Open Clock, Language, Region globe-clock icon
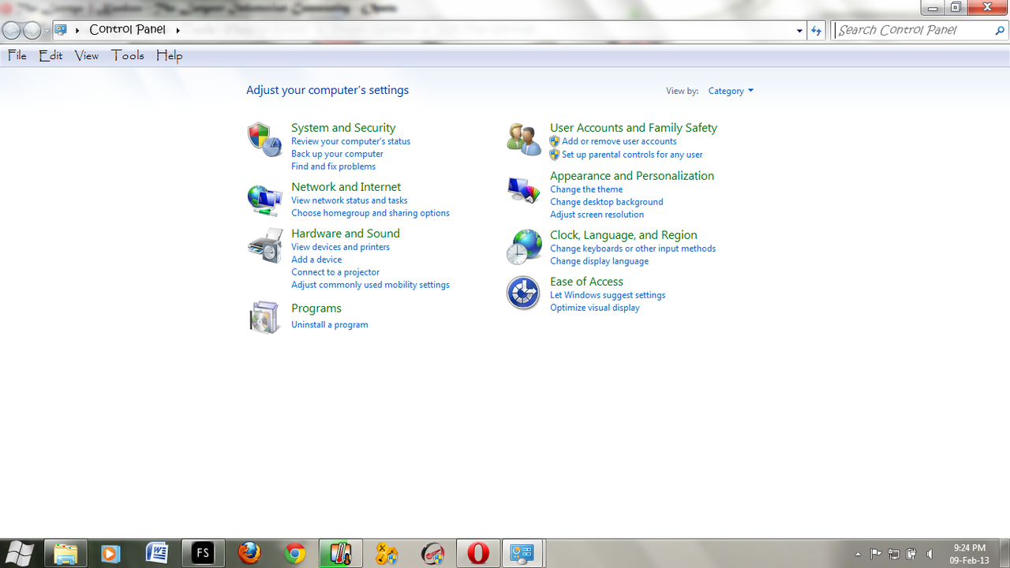The width and height of the screenshot is (1010, 568). 523,247
